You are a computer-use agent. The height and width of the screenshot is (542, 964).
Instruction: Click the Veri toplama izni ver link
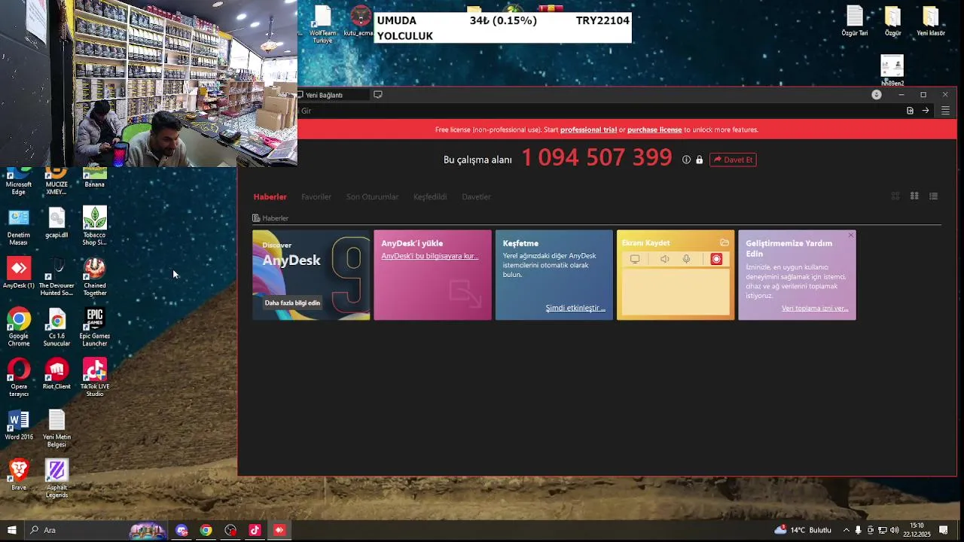click(x=815, y=308)
